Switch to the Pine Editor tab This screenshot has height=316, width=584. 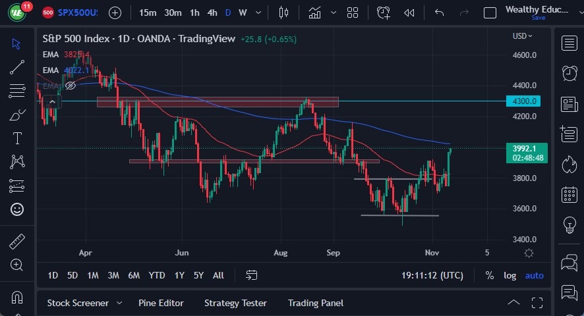coord(161,303)
